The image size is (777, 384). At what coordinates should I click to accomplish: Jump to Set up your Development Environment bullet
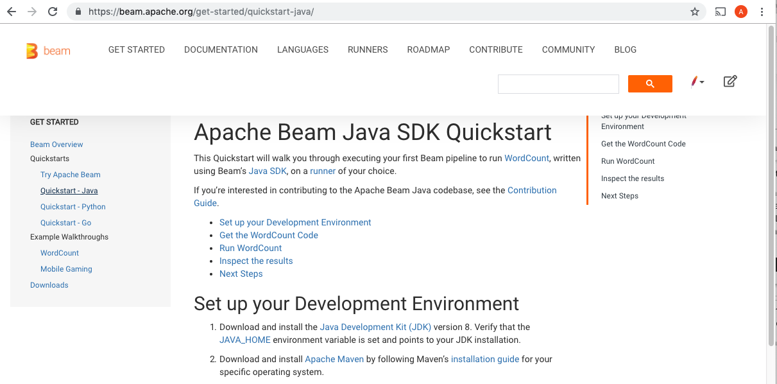click(295, 222)
